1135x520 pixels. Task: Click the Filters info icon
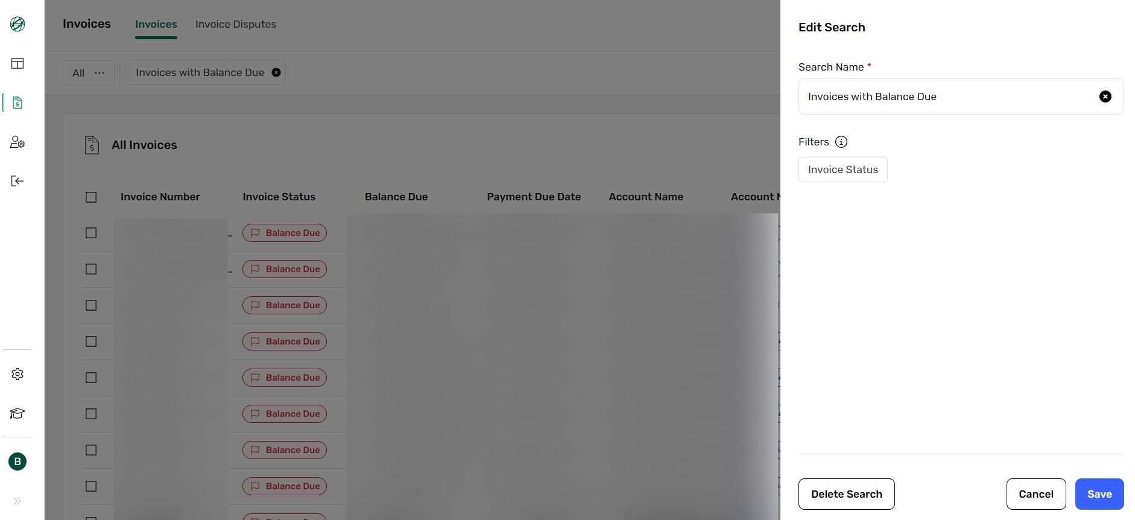click(841, 142)
